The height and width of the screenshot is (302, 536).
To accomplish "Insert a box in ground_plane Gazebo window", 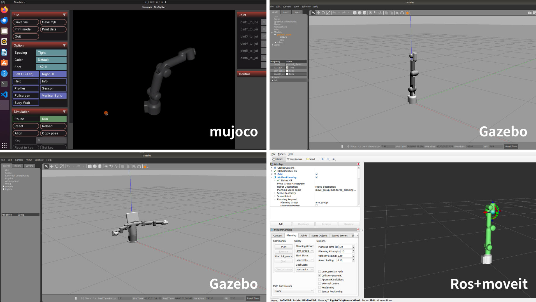I will (355, 13).
